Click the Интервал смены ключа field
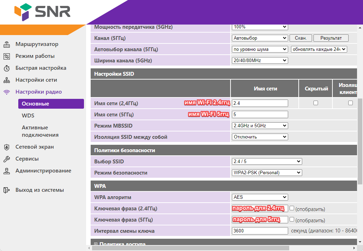Viewport: 363px width, 251px height. tap(260, 231)
